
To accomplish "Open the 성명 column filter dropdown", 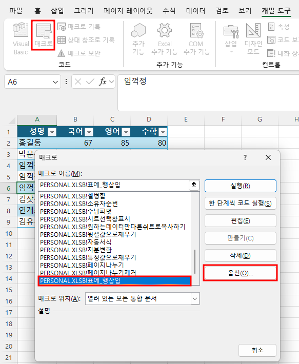I will [52, 132].
